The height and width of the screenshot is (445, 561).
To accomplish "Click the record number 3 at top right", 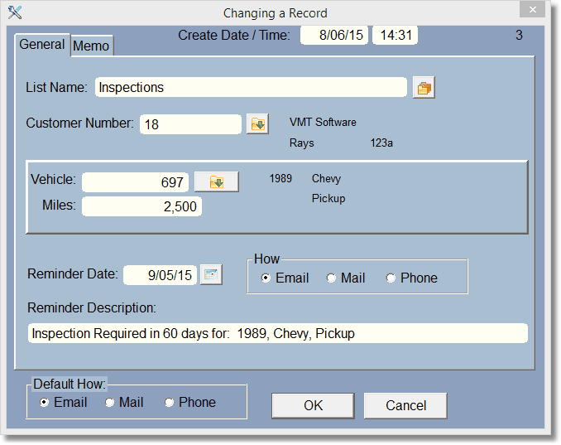I will 519,35.
